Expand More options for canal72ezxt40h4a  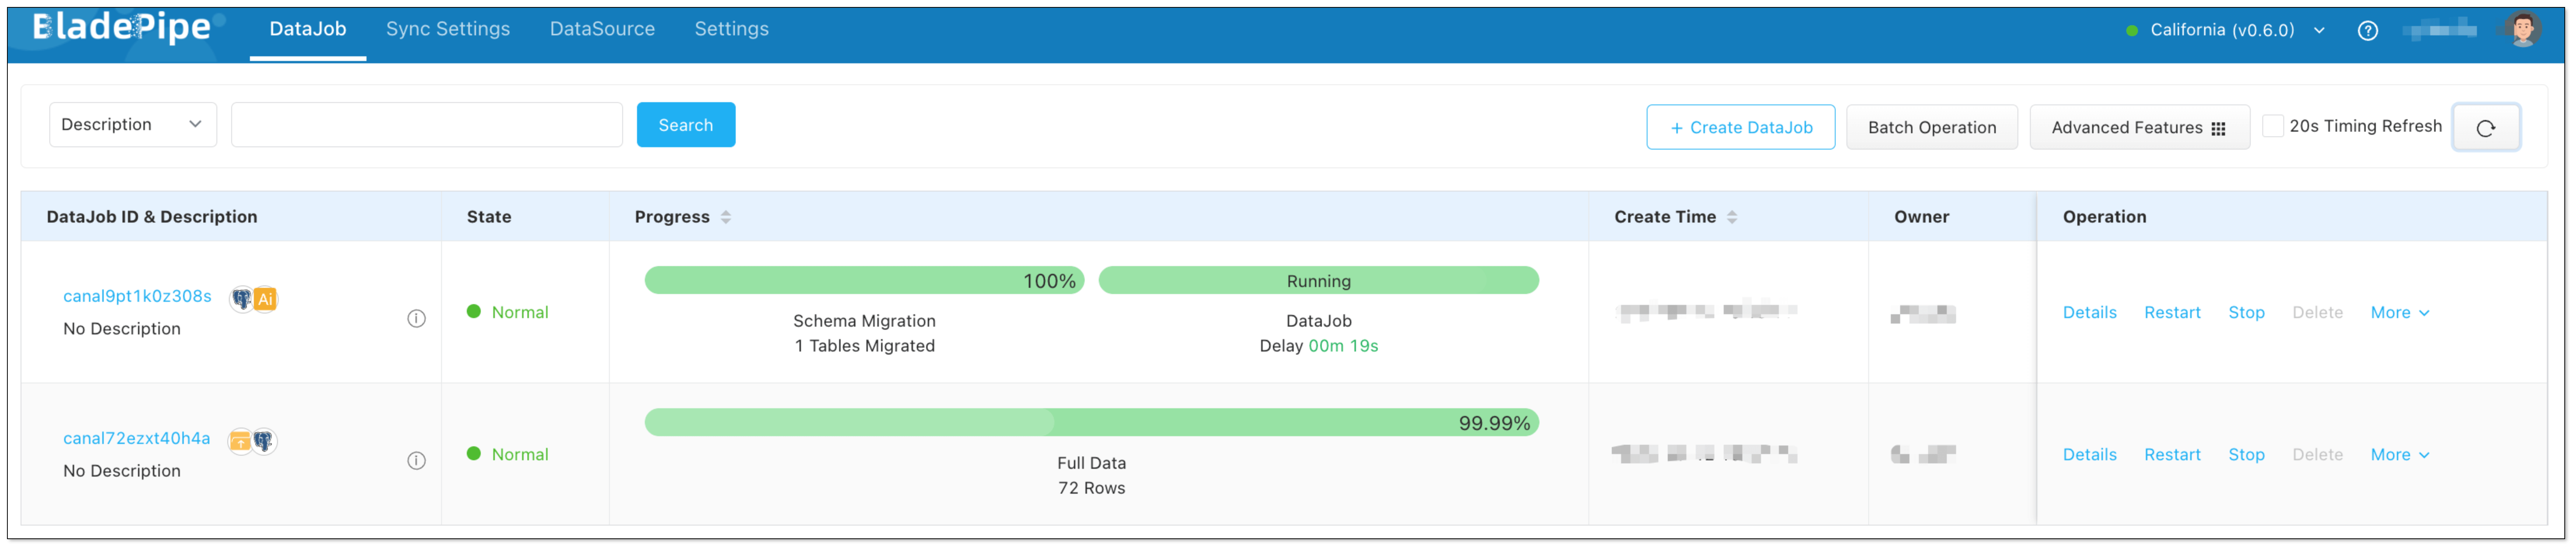[x=2399, y=455]
